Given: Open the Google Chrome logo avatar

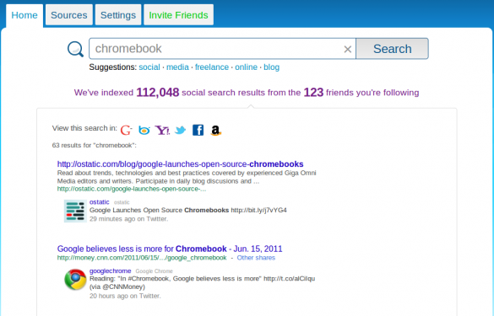Looking at the screenshot, I should 75,279.
